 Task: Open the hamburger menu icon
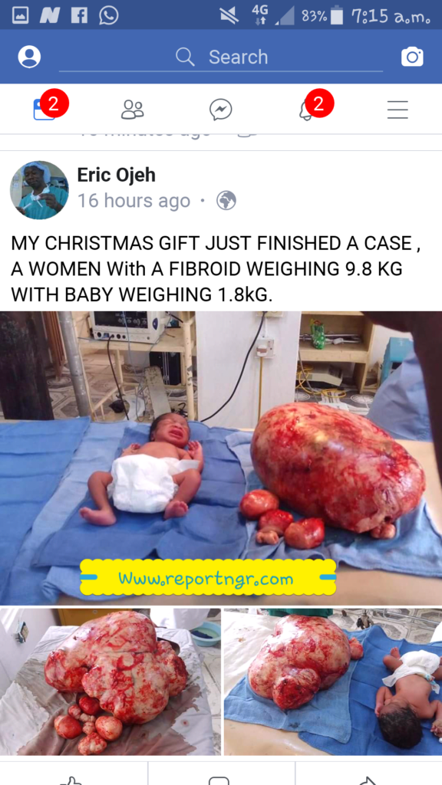[397, 109]
